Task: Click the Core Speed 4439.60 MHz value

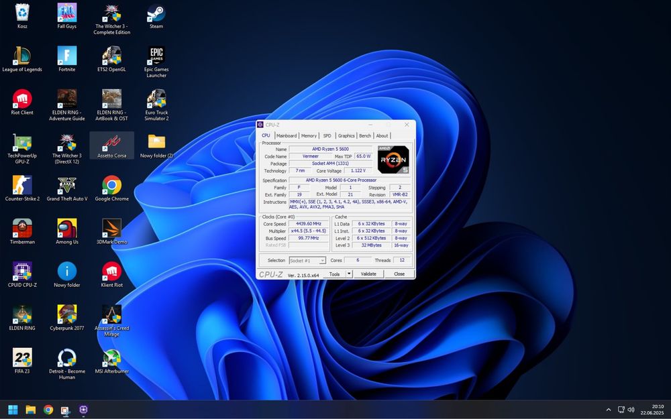Action: 309,224
